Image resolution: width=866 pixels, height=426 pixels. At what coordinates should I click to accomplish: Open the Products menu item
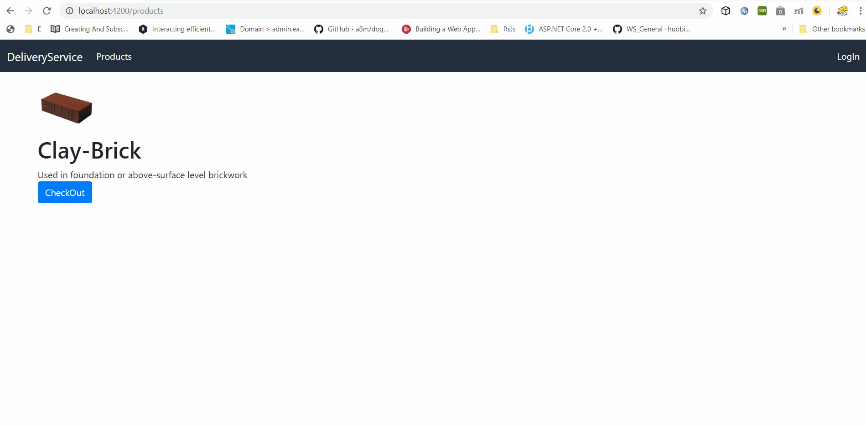(x=114, y=56)
